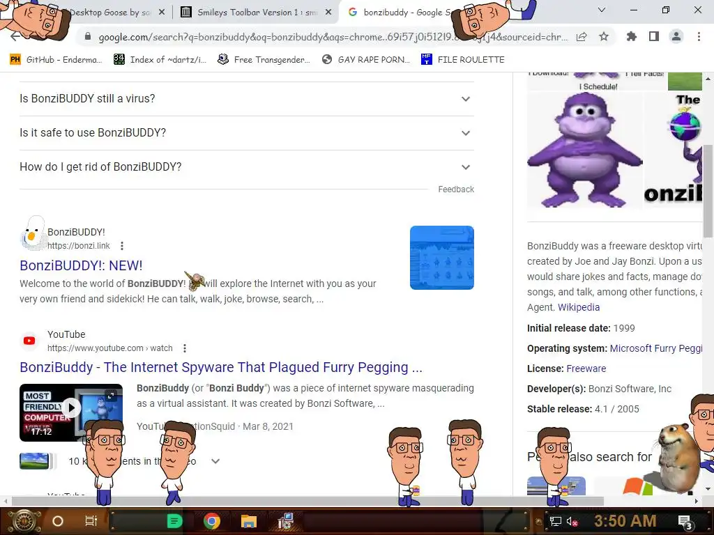This screenshot has width=714, height=535.
Task: Expand 'Is BonziBUDDY still a virus?'
Action: [246, 99]
